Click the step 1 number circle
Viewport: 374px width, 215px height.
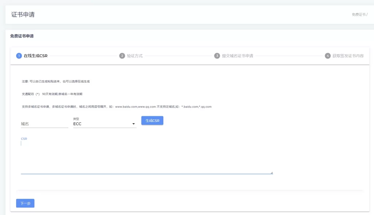coord(19,56)
